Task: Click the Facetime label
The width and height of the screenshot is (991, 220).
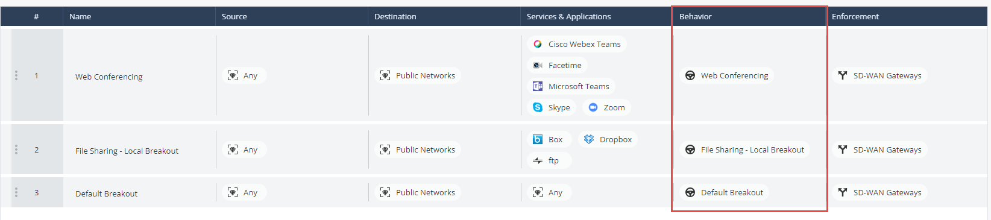Action: 565,65
